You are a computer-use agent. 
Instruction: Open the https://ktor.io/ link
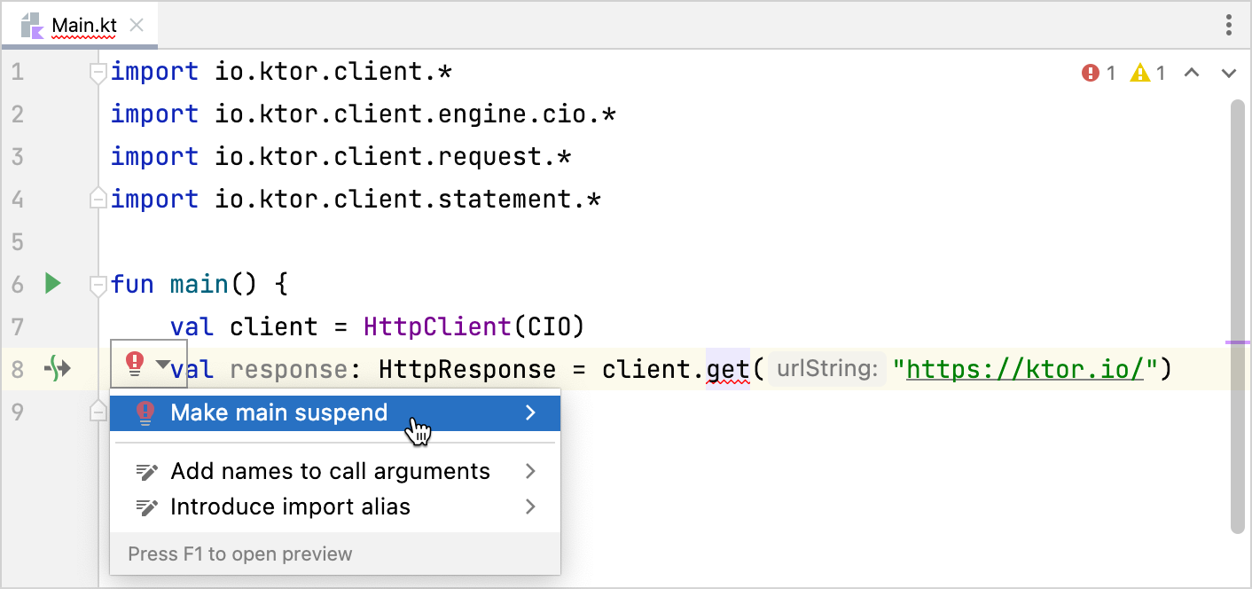1026,368
